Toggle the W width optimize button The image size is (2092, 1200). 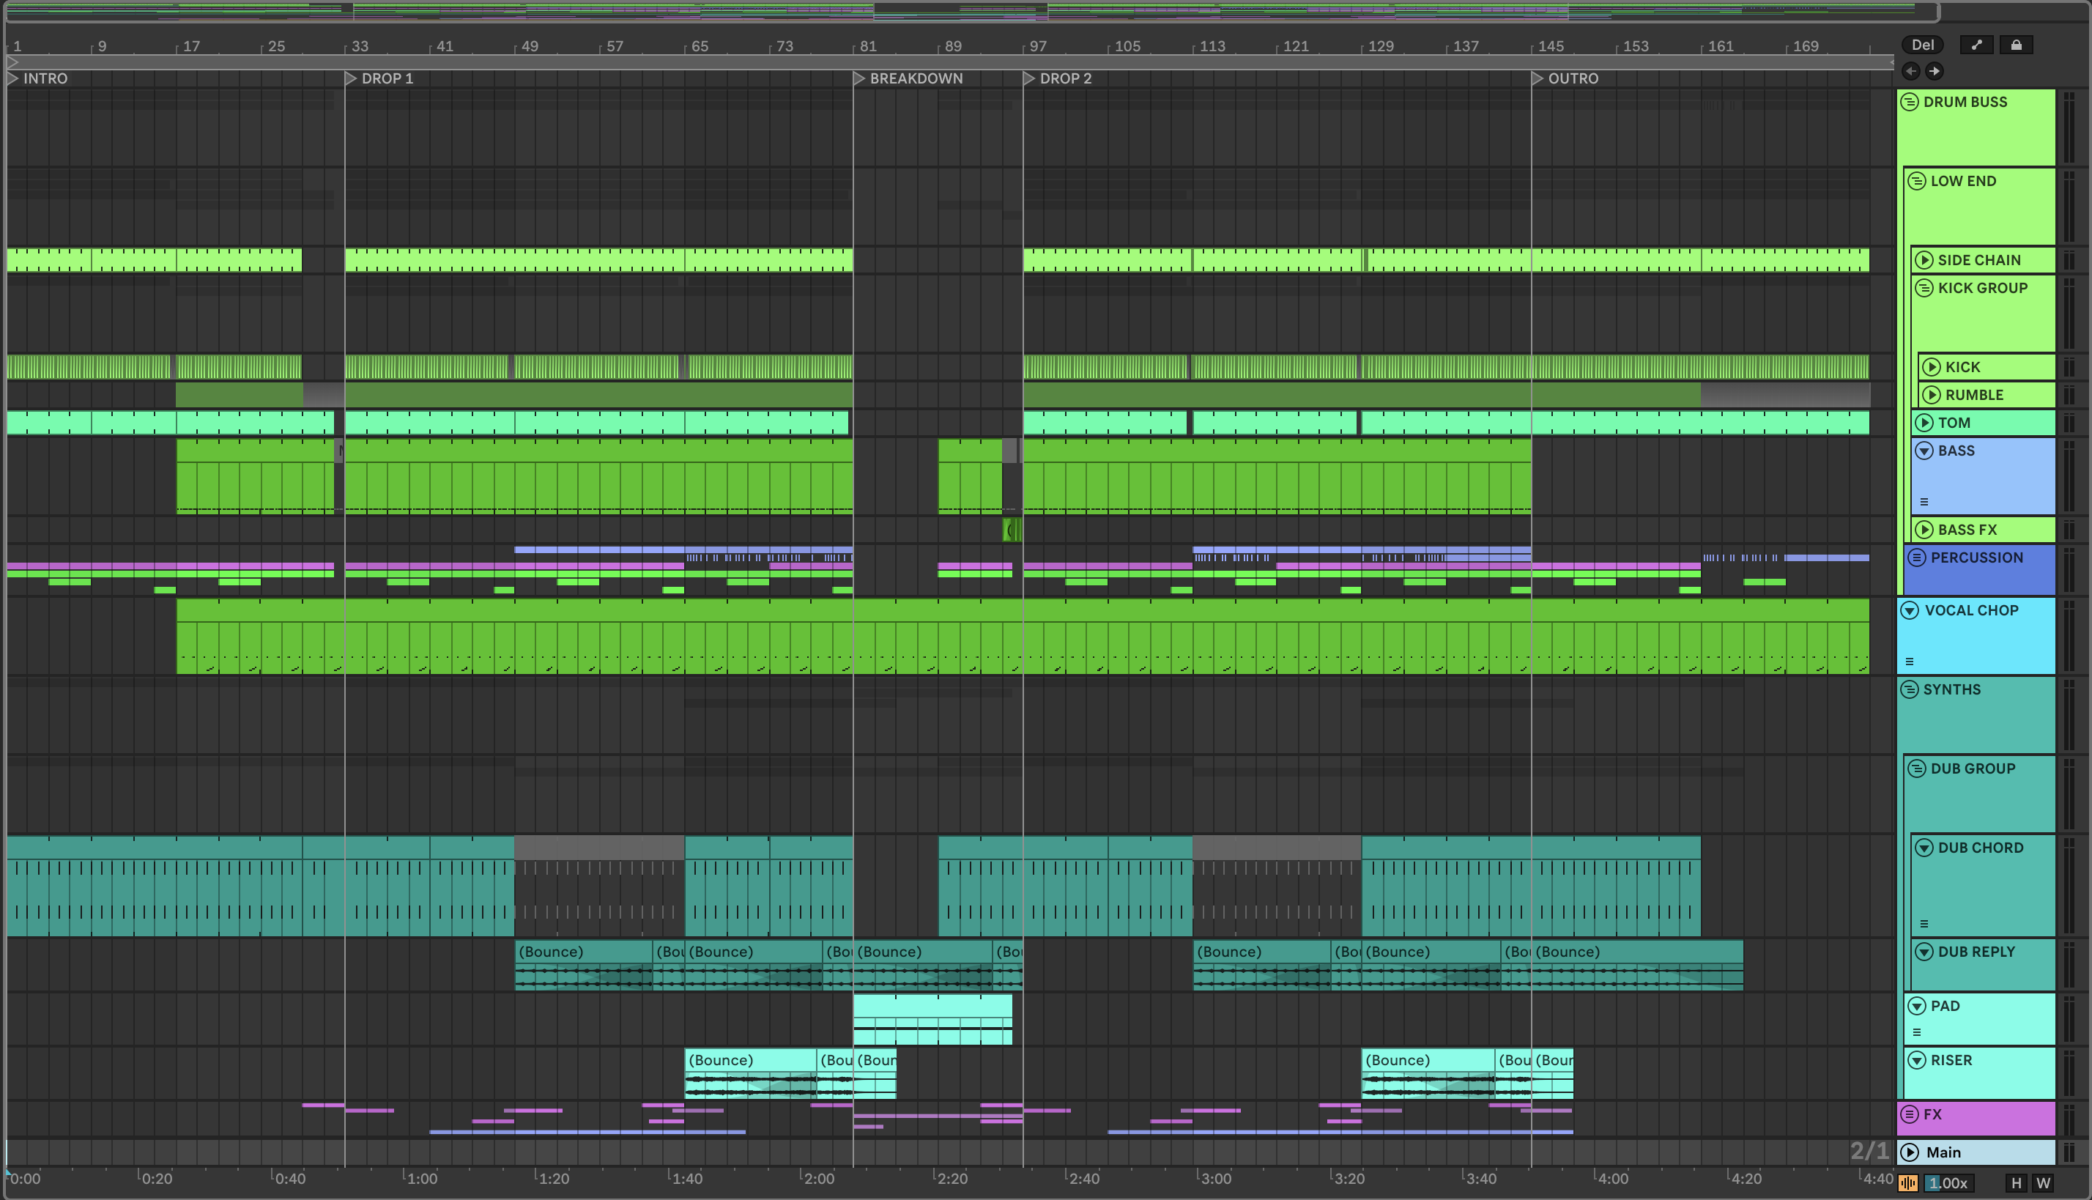[2044, 1184]
